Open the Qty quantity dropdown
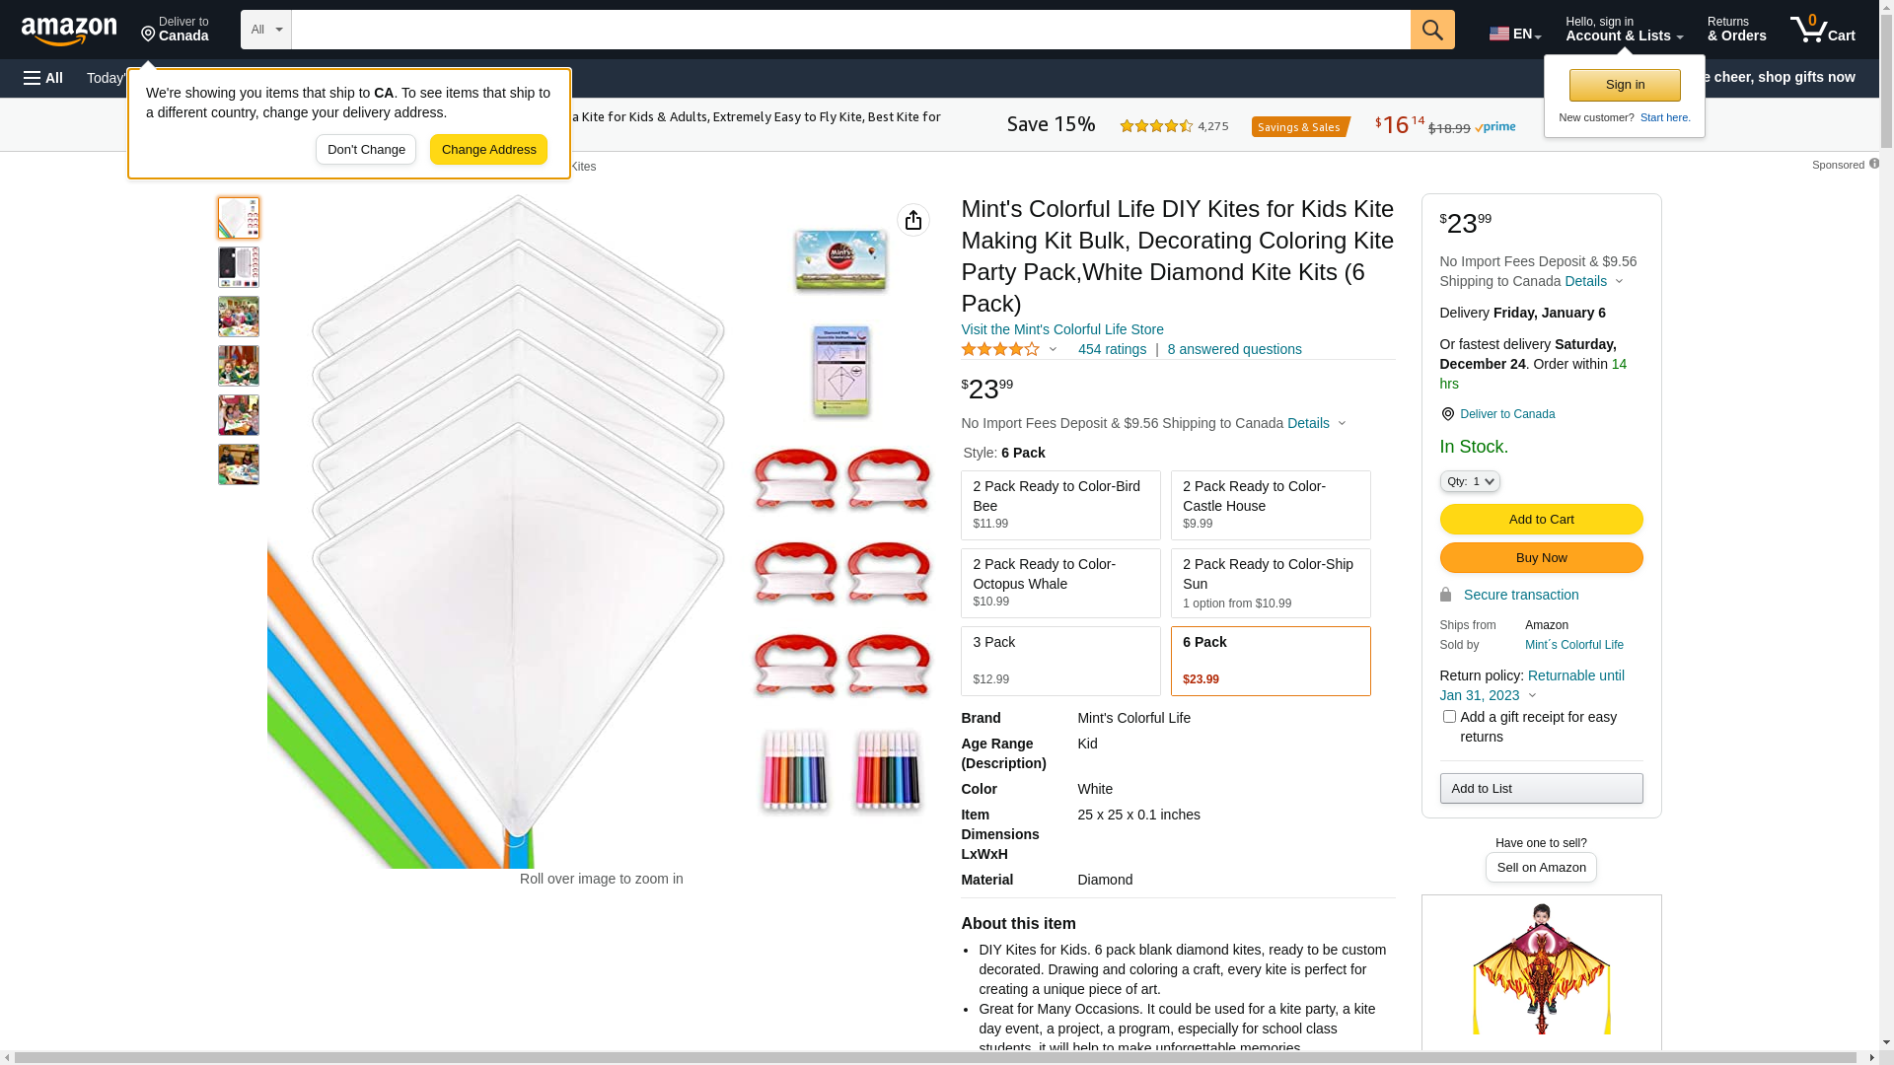This screenshot has width=1894, height=1065. tap(1469, 481)
